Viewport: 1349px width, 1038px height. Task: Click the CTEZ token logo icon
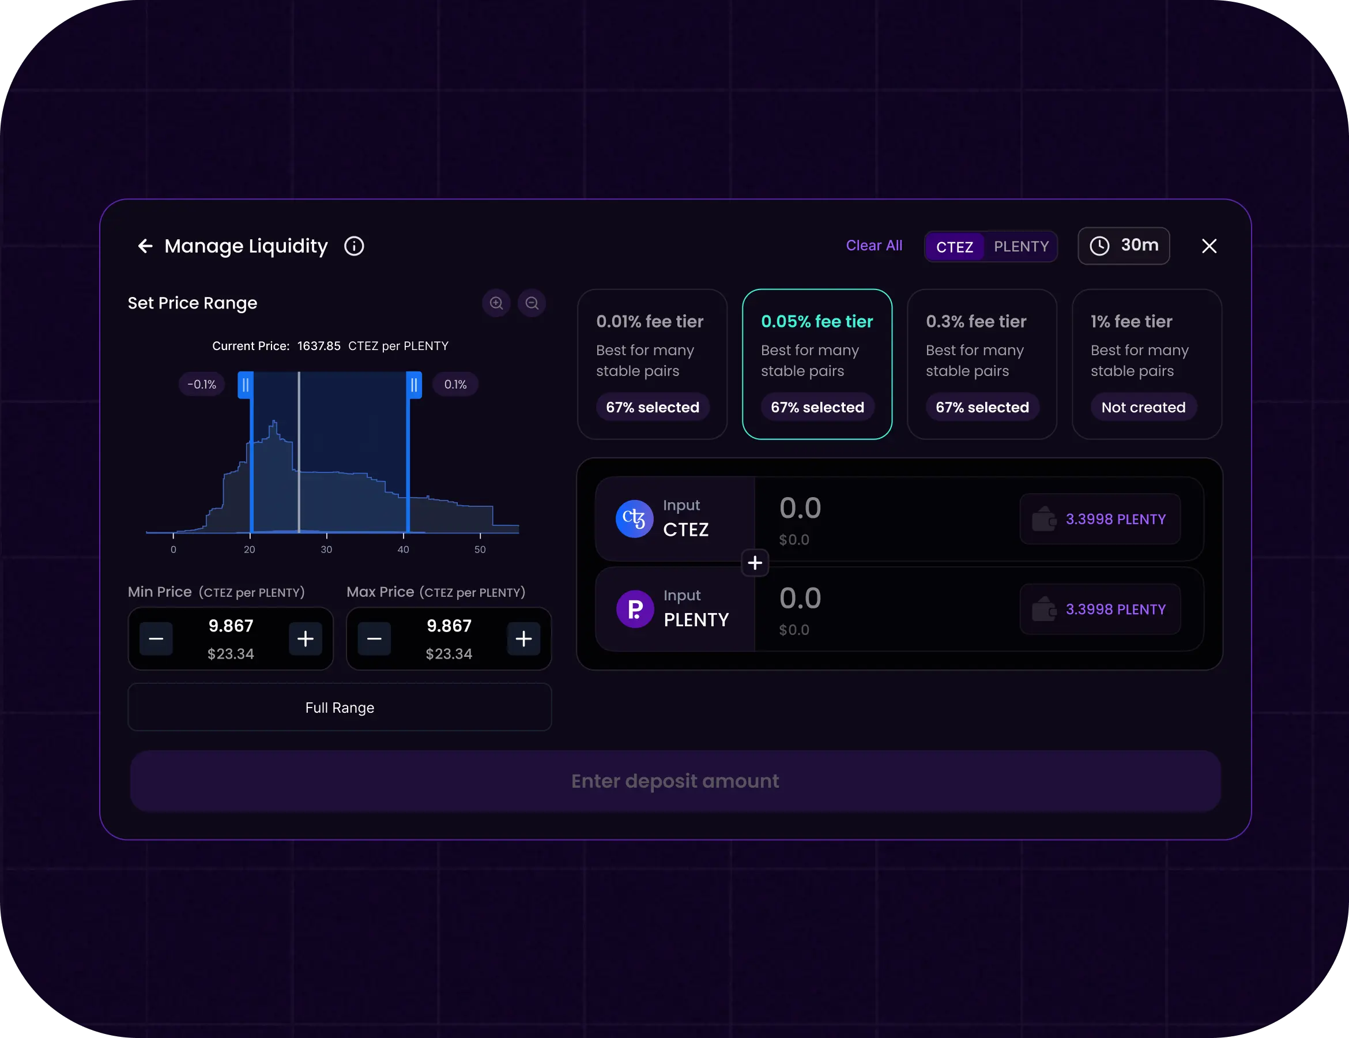coord(634,518)
